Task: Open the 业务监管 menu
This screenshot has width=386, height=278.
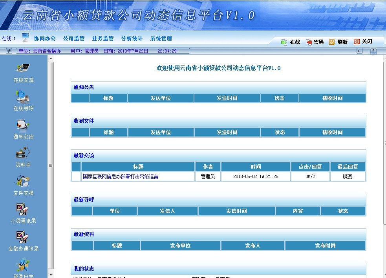Action: [x=103, y=38]
